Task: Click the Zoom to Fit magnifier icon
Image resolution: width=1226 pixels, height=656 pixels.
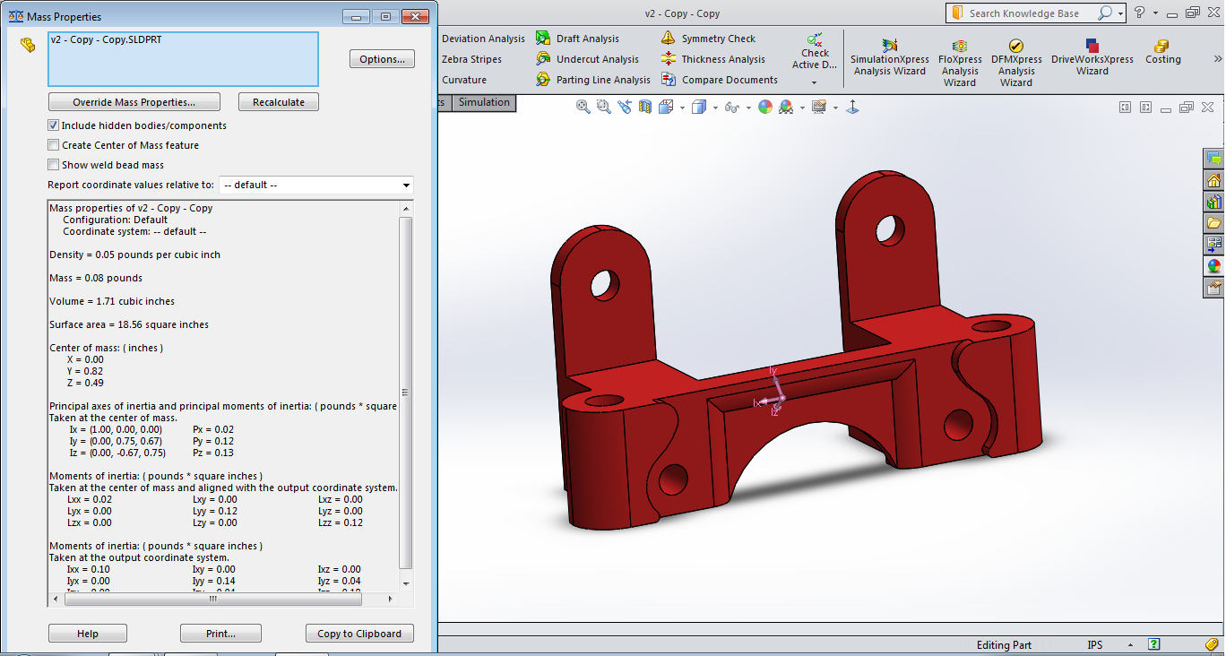Action: point(583,107)
